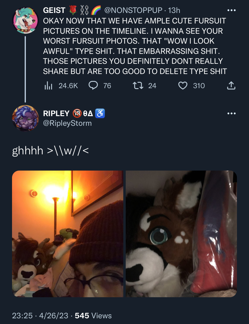Click the 76 replies count
This screenshot has width=249, height=324.
point(107,85)
